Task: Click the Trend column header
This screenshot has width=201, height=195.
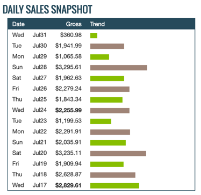Action: click(x=97, y=24)
